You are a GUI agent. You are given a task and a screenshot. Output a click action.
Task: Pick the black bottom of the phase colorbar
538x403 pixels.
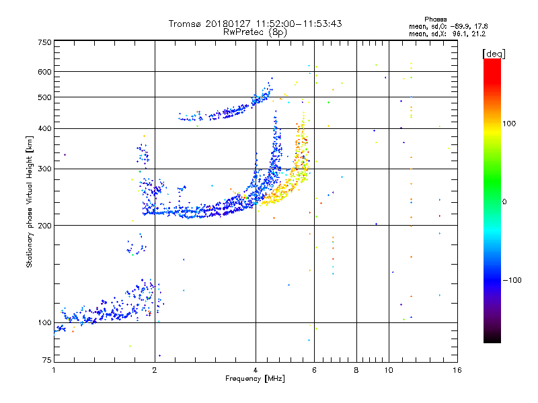click(492, 338)
